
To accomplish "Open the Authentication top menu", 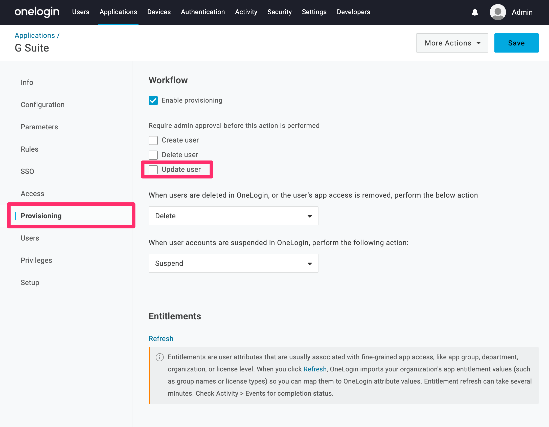I will click(203, 12).
